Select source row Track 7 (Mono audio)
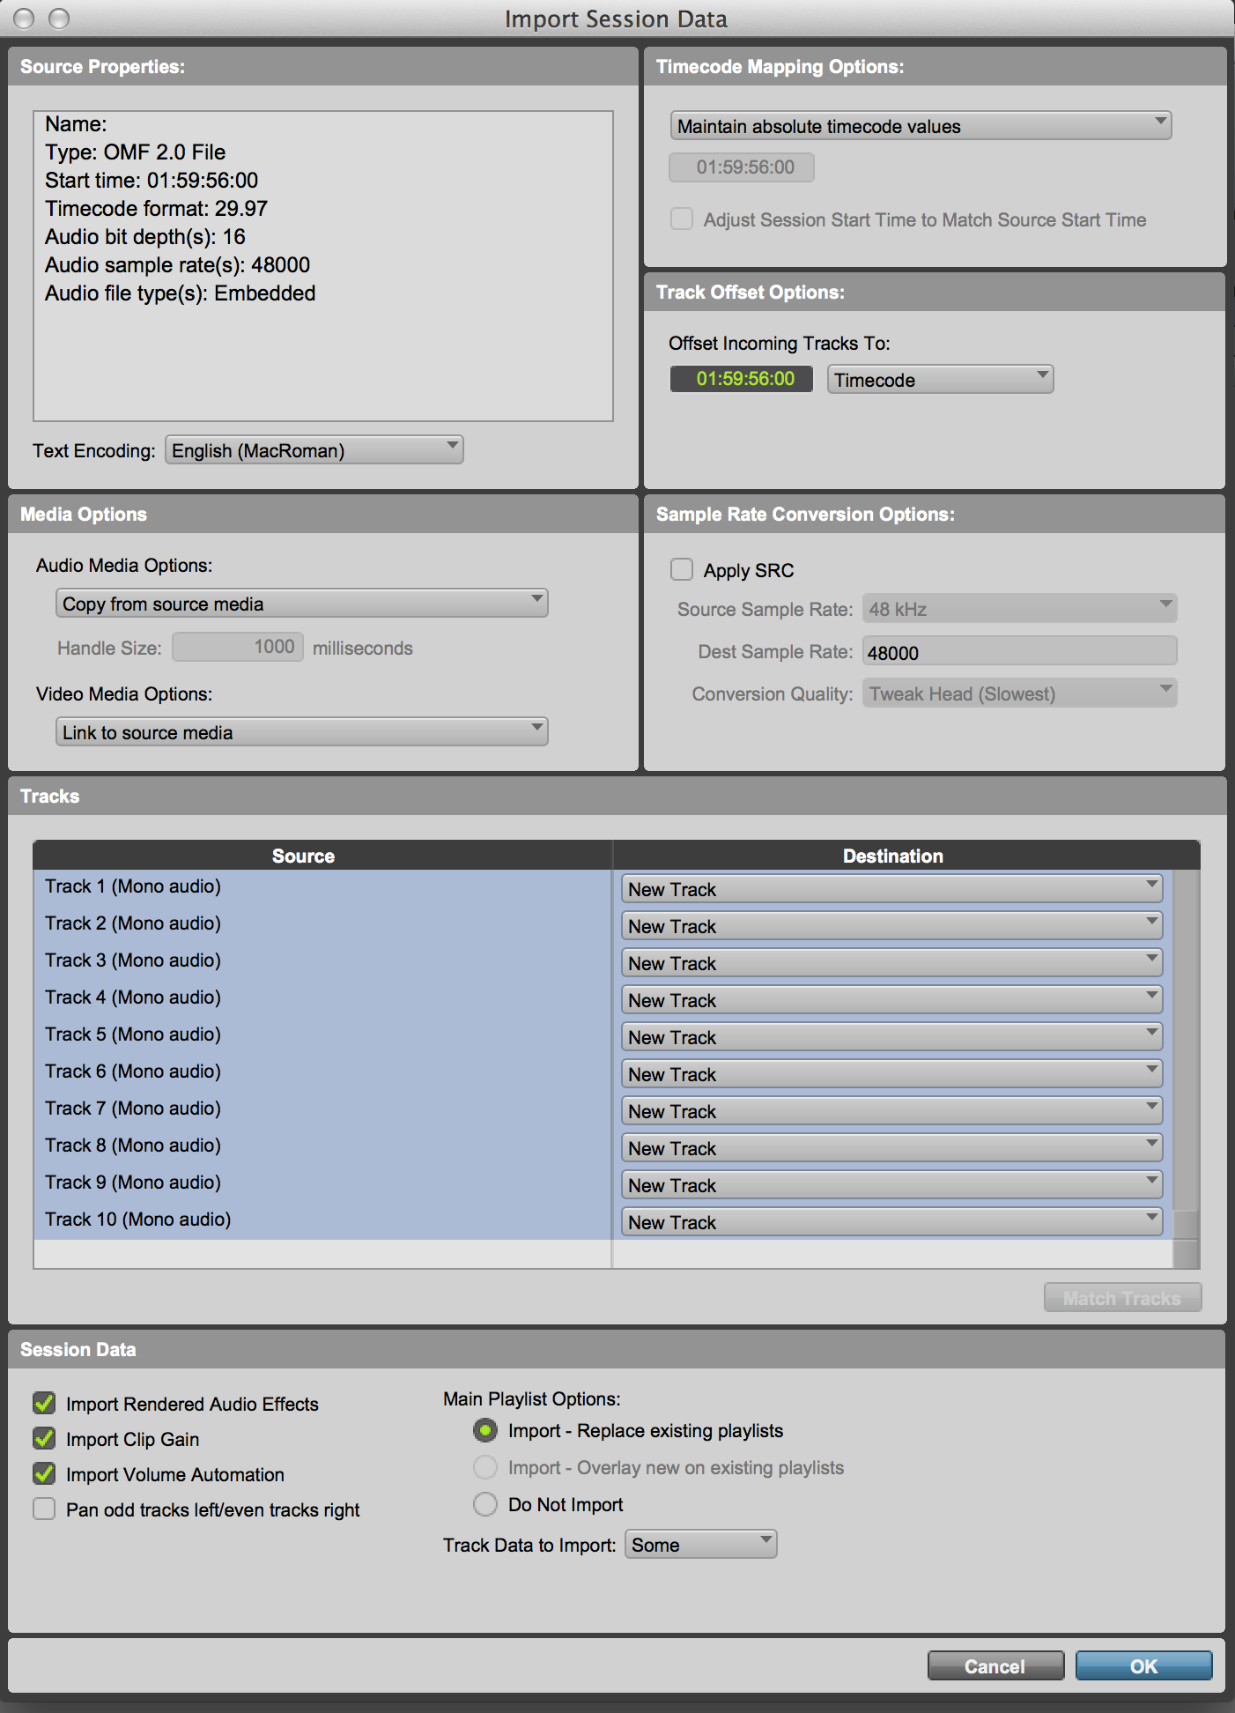The height and width of the screenshot is (1713, 1235). pos(322,1109)
